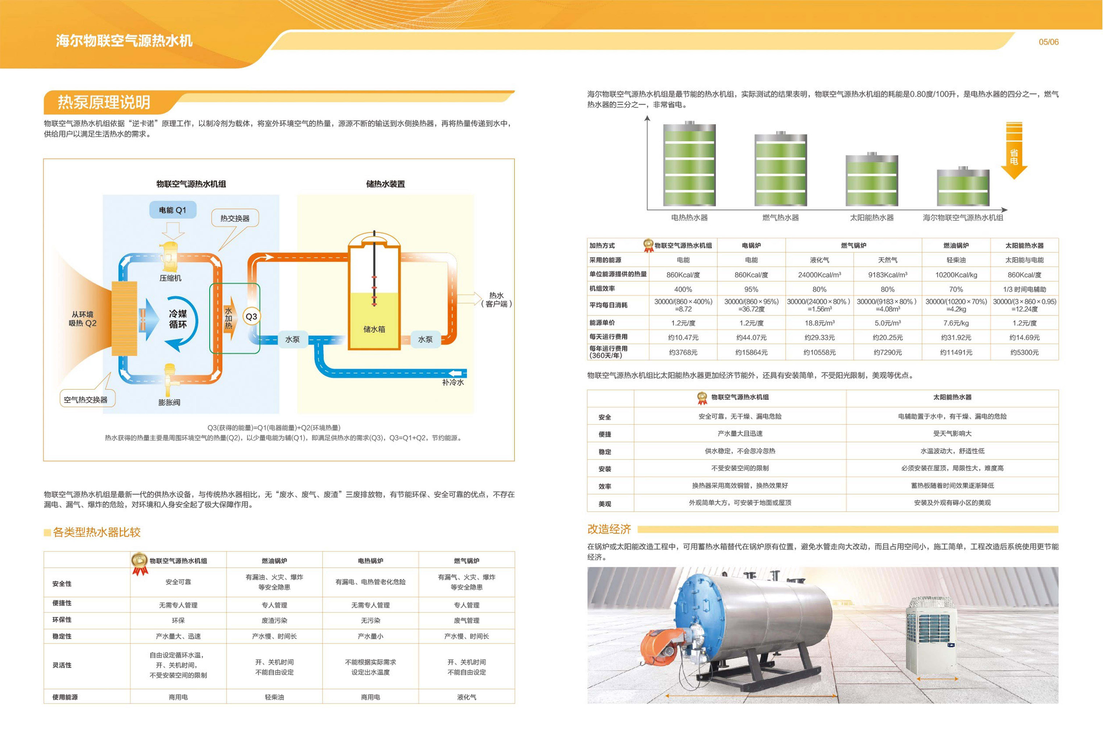Viewport: 1103px width, 753px height.
Task: Click the 10200Kcal/kg cell
Action: pos(956,275)
